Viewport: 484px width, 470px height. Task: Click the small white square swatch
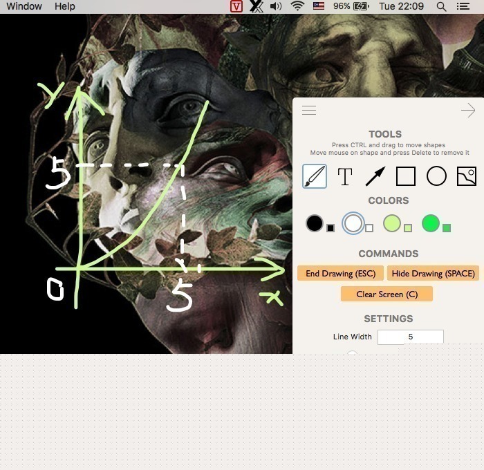point(369,228)
